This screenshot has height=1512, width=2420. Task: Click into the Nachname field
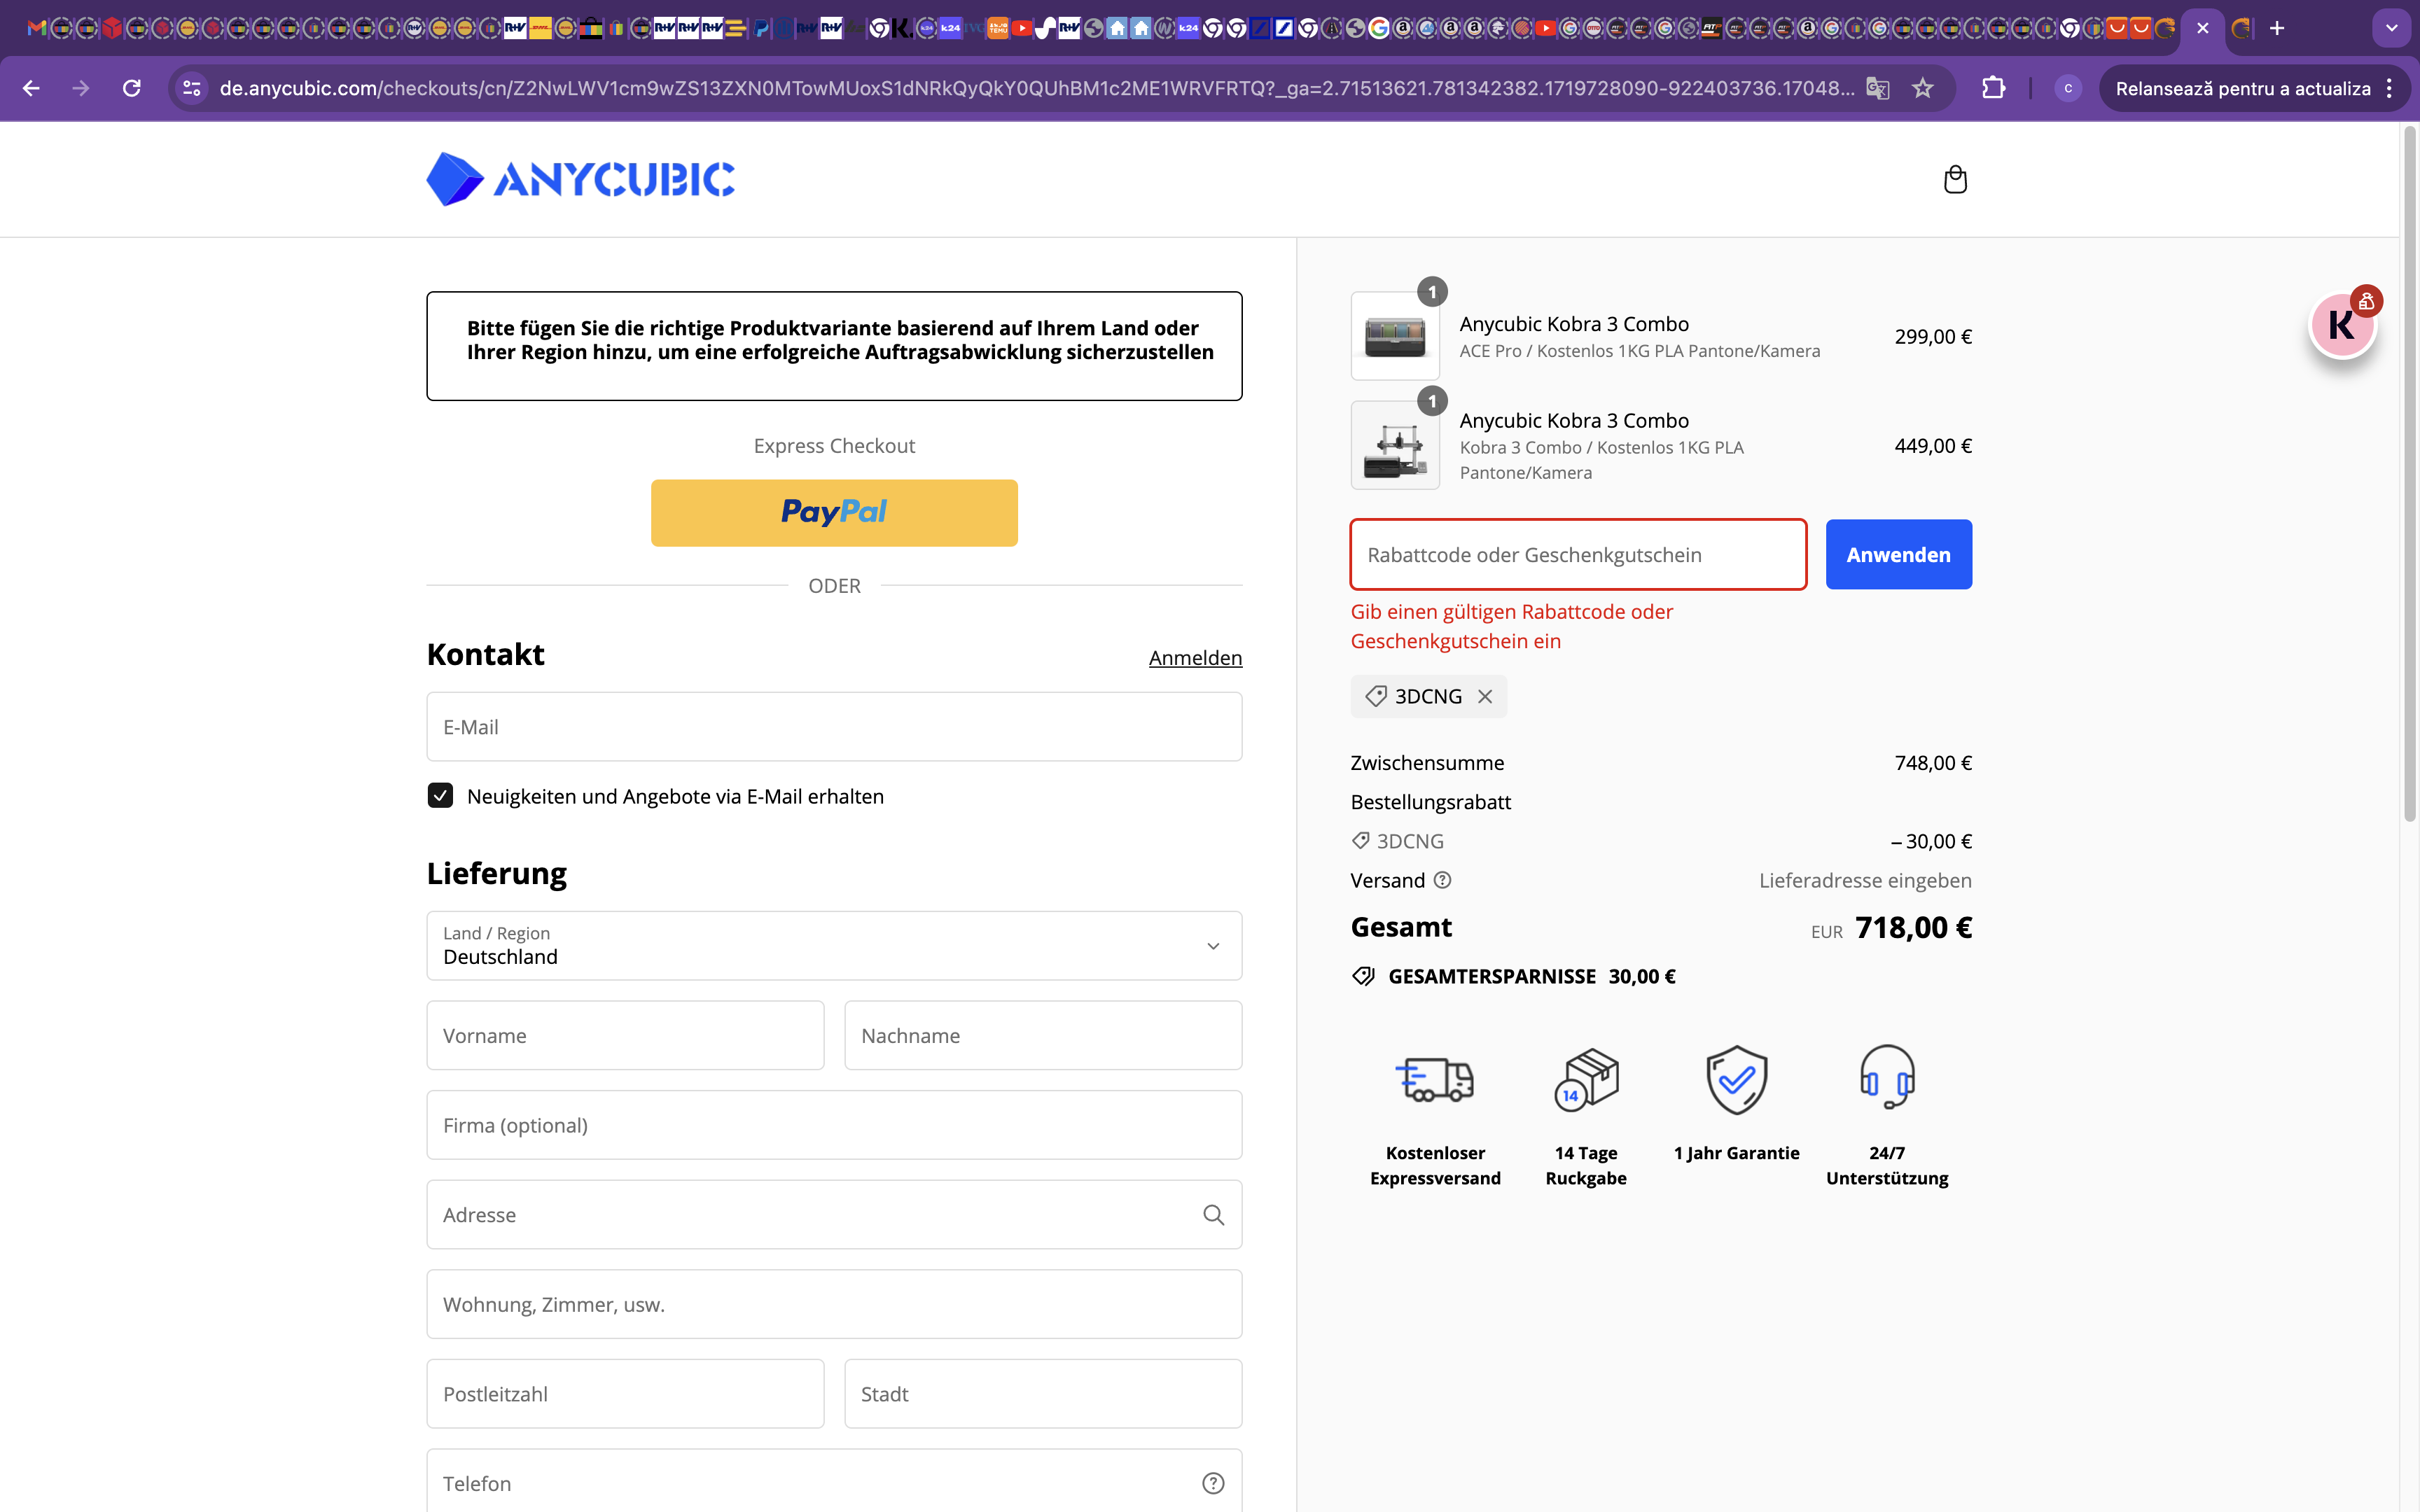pos(1043,1036)
